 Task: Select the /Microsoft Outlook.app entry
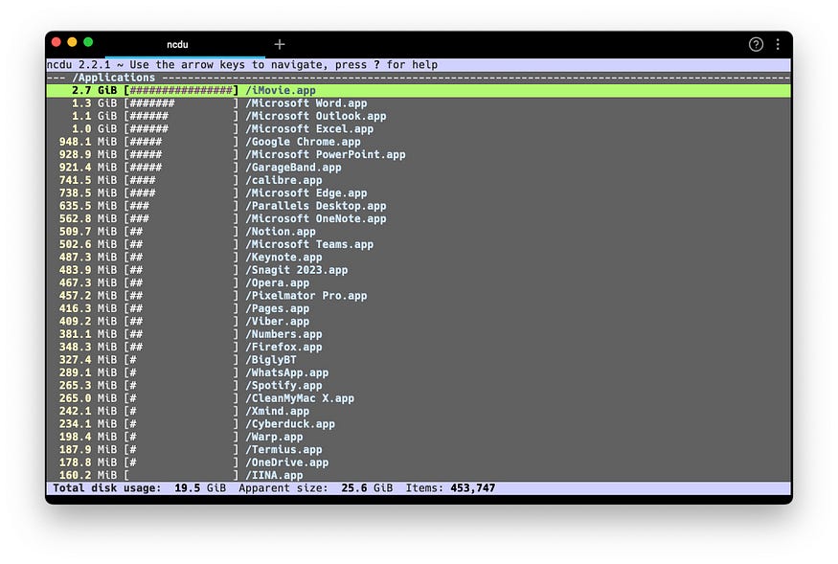pos(419,116)
